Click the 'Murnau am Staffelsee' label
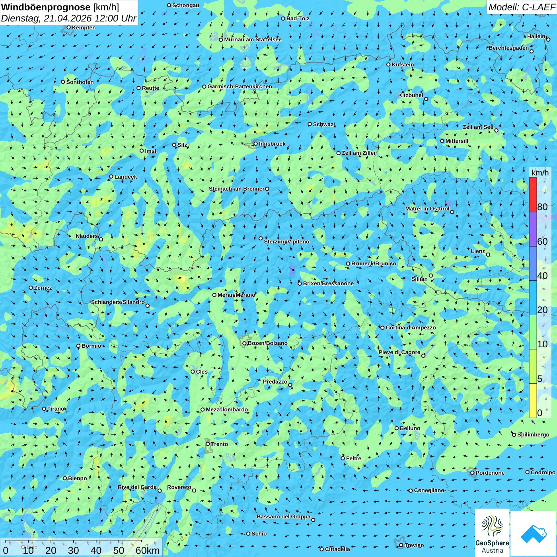Image resolution: width=557 pixels, height=557 pixels. 253,39
